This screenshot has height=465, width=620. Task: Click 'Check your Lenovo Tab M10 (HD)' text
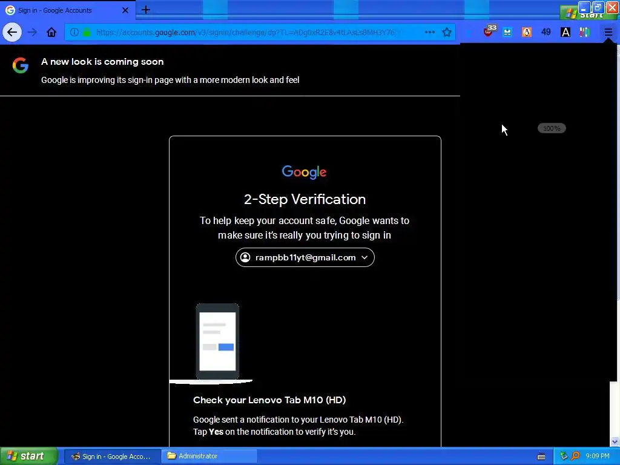click(269, 400)
